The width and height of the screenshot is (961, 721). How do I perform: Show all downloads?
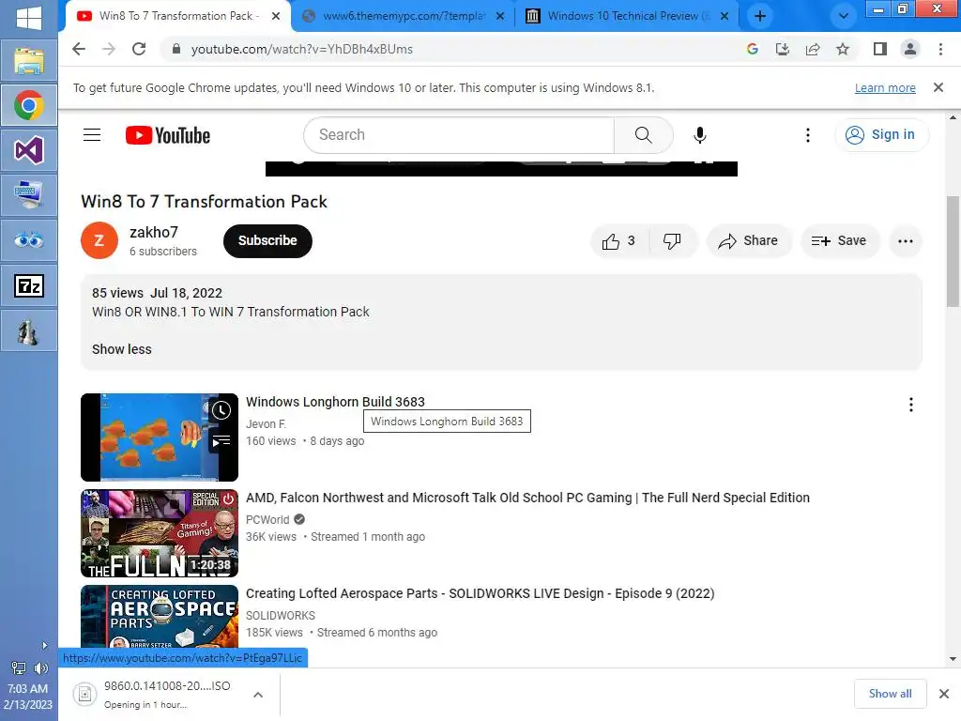tap(890, 694)
